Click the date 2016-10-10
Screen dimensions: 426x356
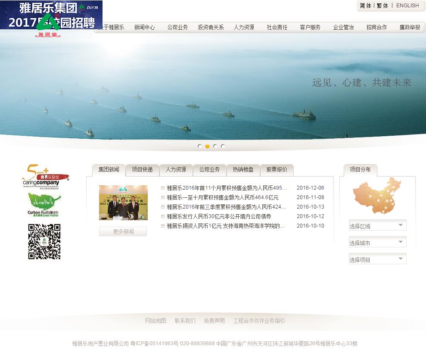point(310,226)
